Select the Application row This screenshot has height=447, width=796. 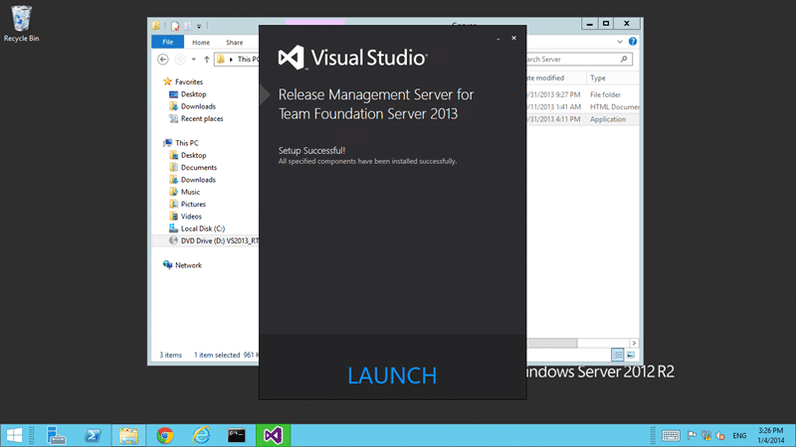[x=582, y=119]
